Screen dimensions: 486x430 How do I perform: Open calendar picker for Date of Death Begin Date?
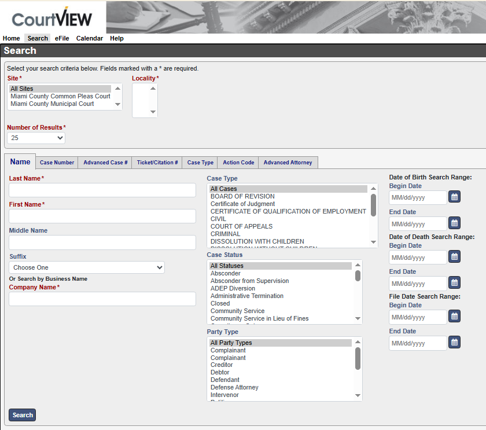click(455, 257)
